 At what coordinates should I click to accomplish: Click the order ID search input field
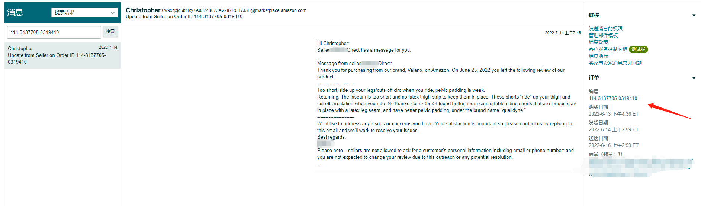tap(54, 32)
